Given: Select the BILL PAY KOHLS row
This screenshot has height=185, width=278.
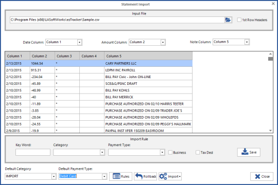Looking at the screenshot, I should (99, 90).
